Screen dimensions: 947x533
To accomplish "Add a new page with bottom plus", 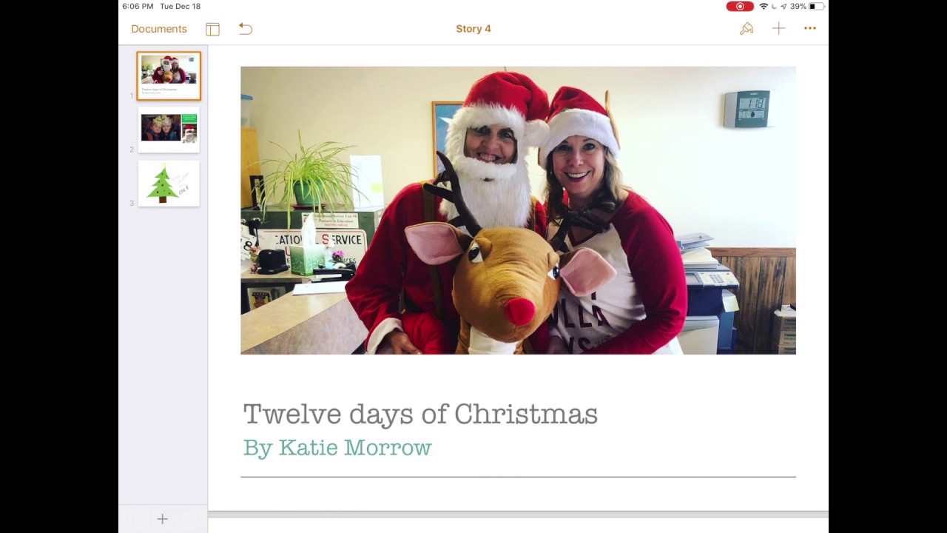I will 163,520.
